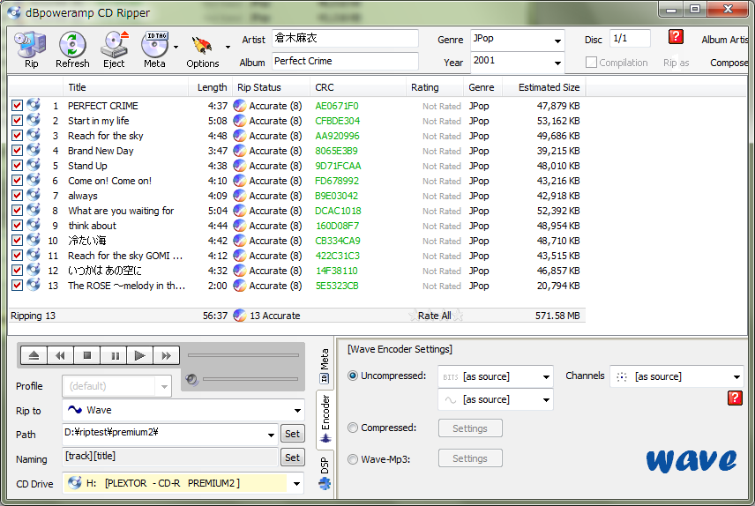The width and height of the screenshot is (755, 506).
Task: Click the Album input field
Action: point(344,62)
